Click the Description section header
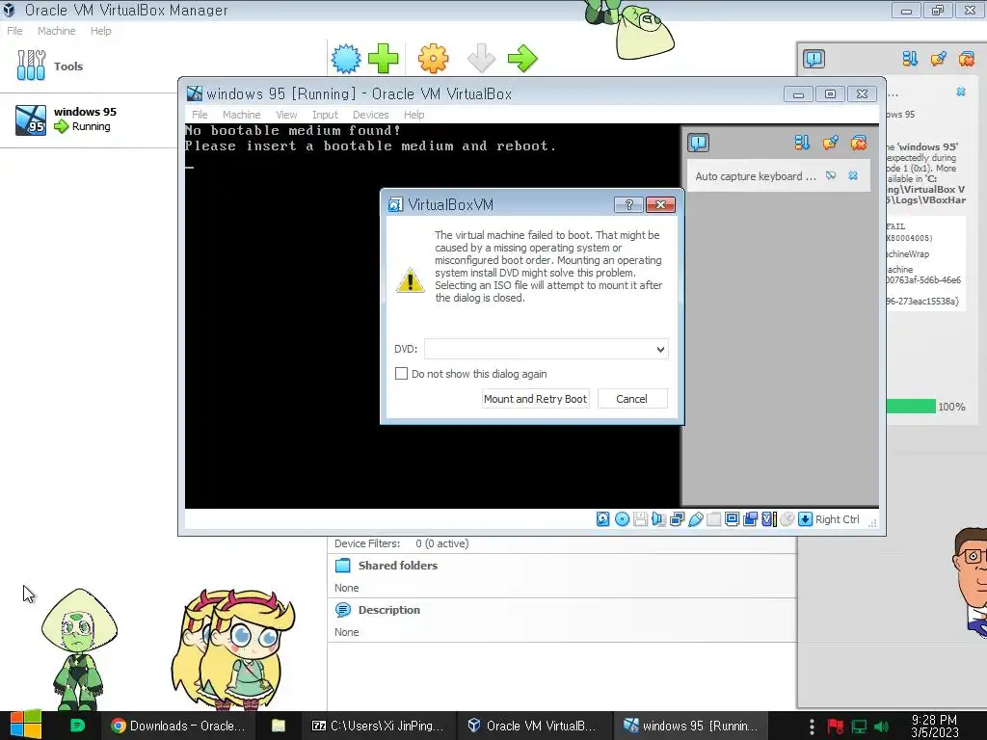This screenshot has height=740, width=987. [x=388, y=610]
